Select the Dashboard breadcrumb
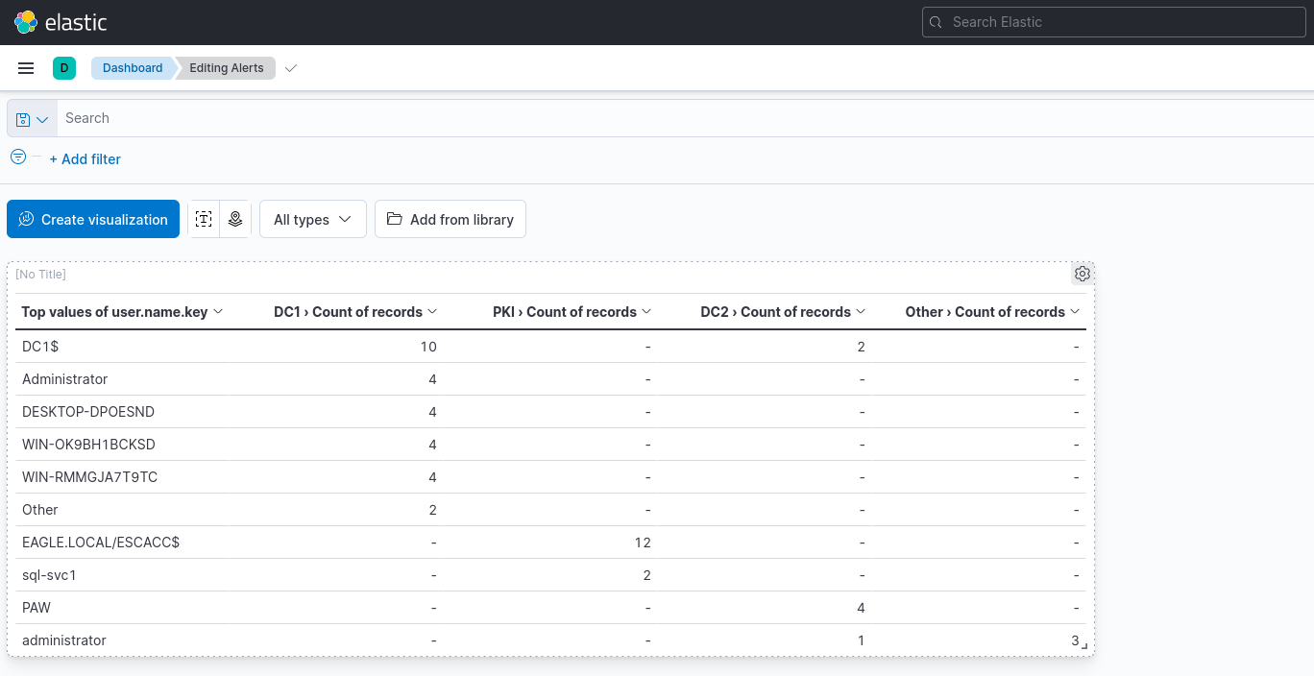The width and height of the screenshot is (1314, 676). tap(133, 68)
